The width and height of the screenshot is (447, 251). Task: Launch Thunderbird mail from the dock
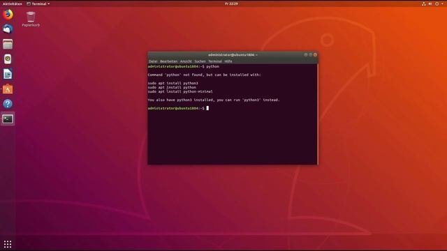(x=8, y=29)
